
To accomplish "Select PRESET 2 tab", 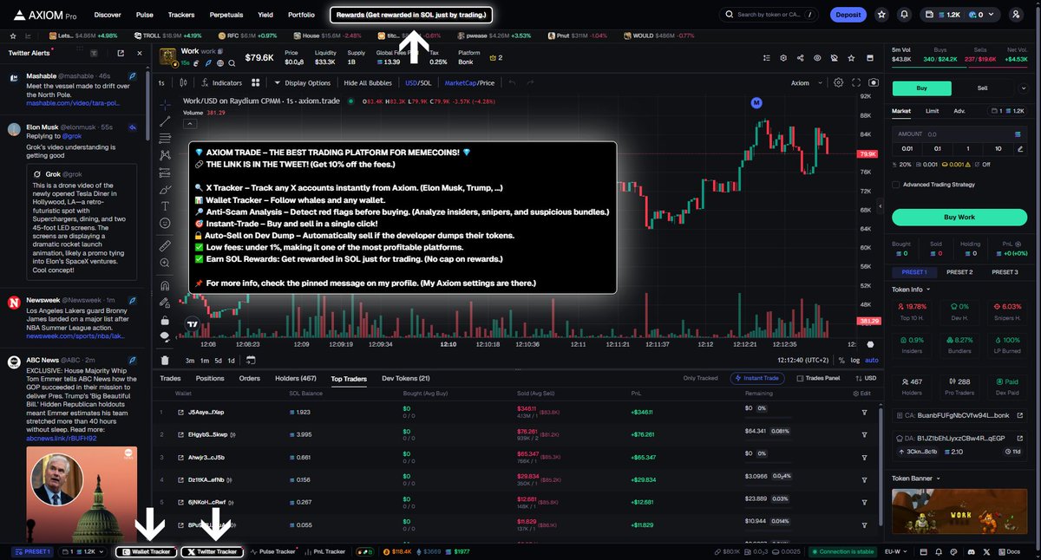I will (959, 272).
